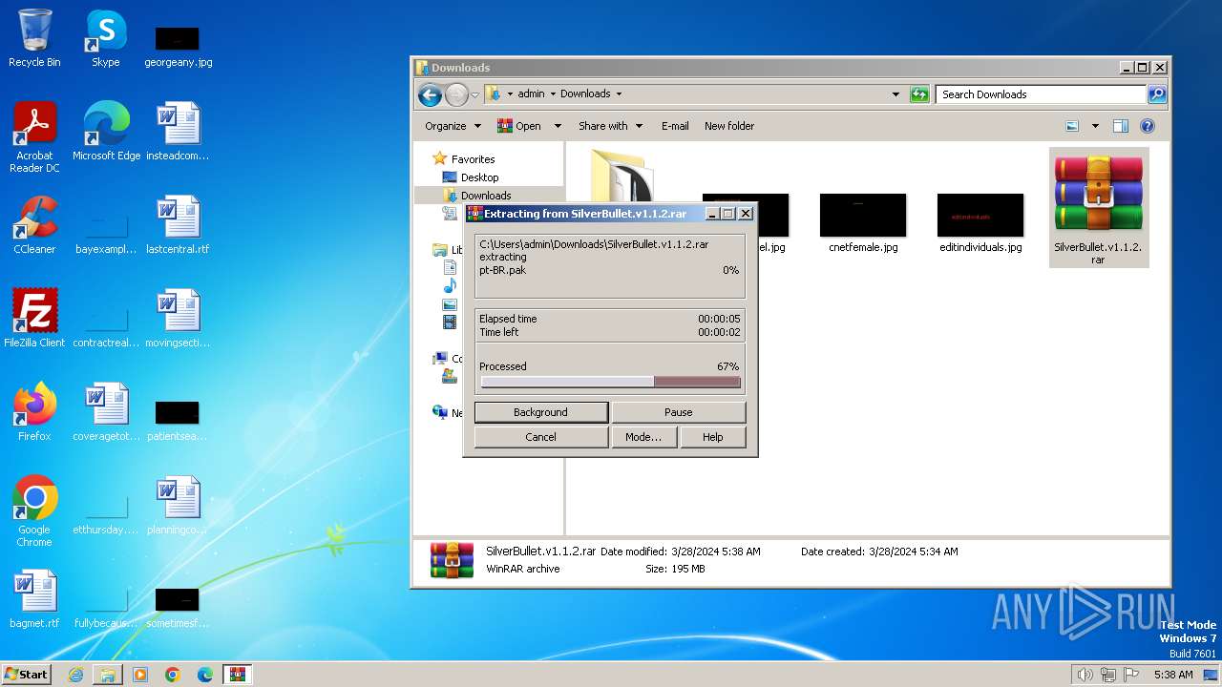
Task: Click New folder in toolbar
Action: click(729, 126)
